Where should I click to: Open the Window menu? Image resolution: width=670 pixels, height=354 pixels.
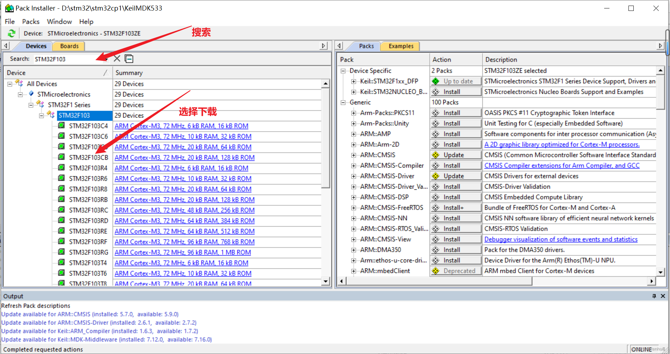pyautogui.click(x=60, y=21)
